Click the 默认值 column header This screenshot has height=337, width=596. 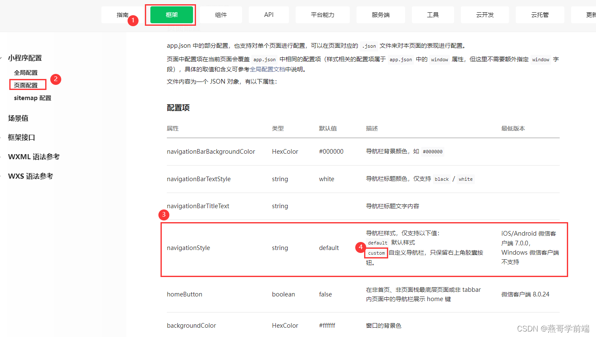pyautogui.click(x=328, y=128)
